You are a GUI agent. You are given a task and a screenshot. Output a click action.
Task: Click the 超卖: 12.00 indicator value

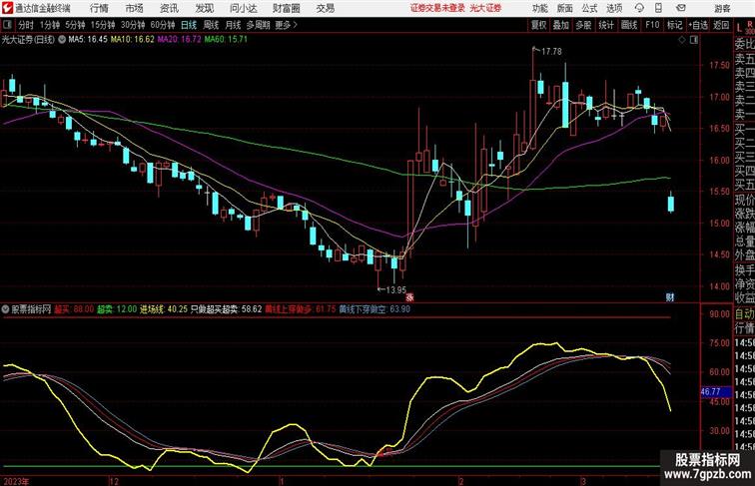[117, 309]
